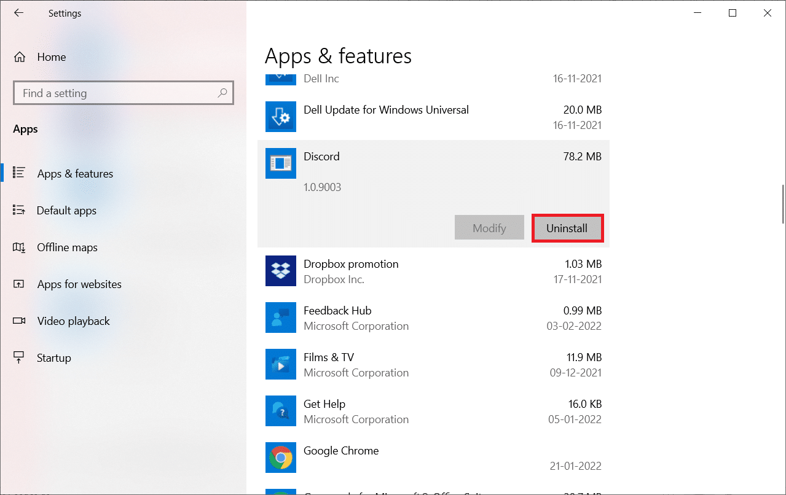786x495 pixels.
Task: Click the Apps & features list icon
Action: click(18, 173)
